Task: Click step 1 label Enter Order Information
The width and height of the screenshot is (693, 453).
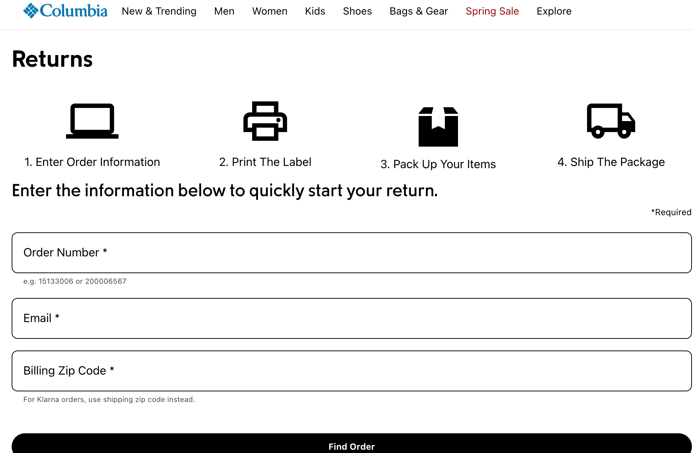Action: click(92, 162)
